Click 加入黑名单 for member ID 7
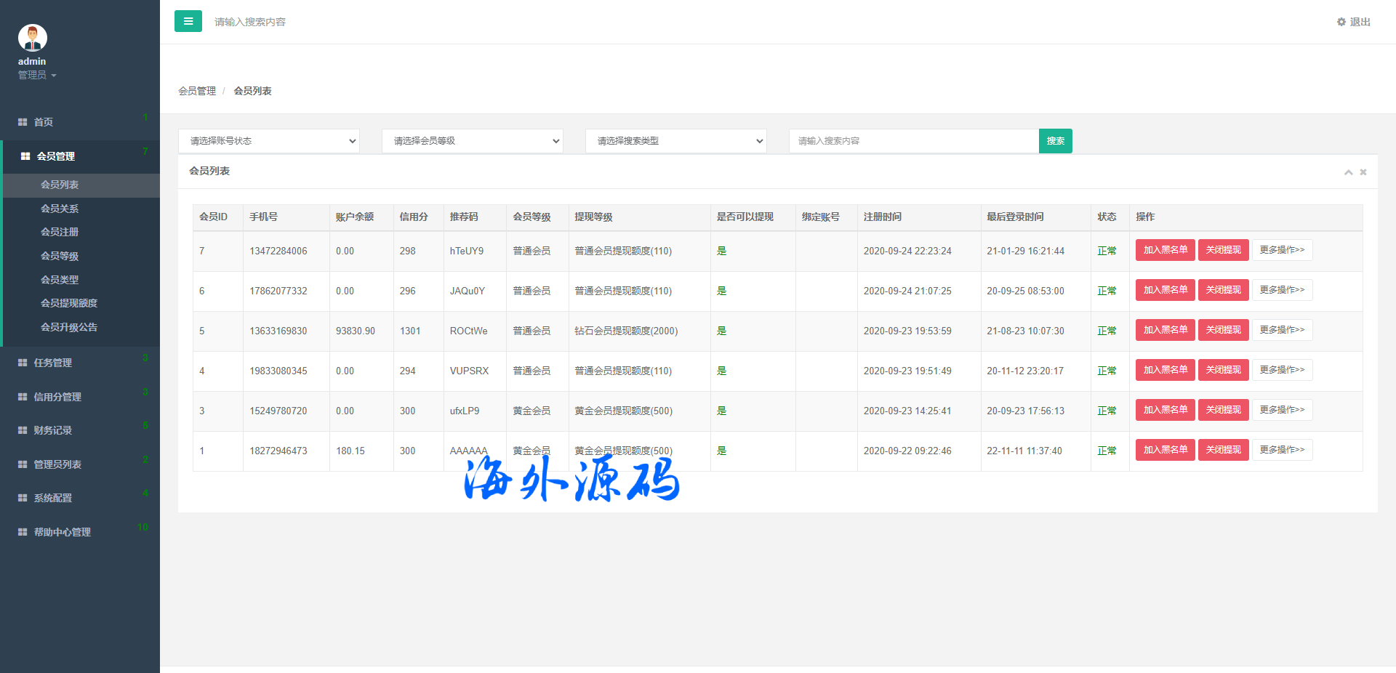 point(1165,250)
